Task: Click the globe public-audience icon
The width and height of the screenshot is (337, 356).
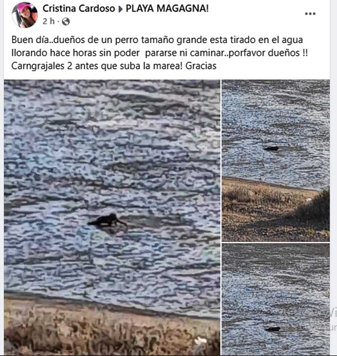Action: click(66, 21)
